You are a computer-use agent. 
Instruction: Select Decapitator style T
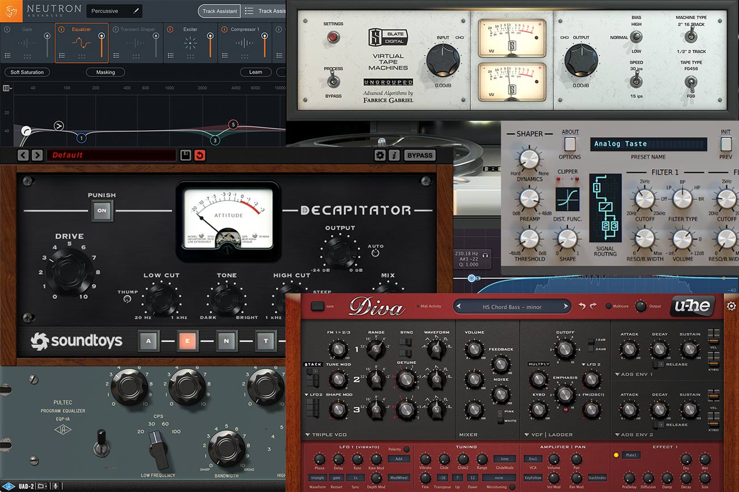pyautogui.click(x=266, y=341)
